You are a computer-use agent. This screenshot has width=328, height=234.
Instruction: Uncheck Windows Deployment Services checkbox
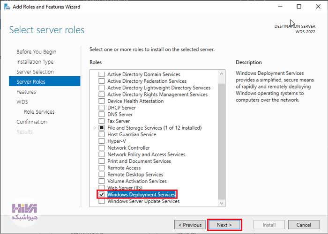click(102, 195)
